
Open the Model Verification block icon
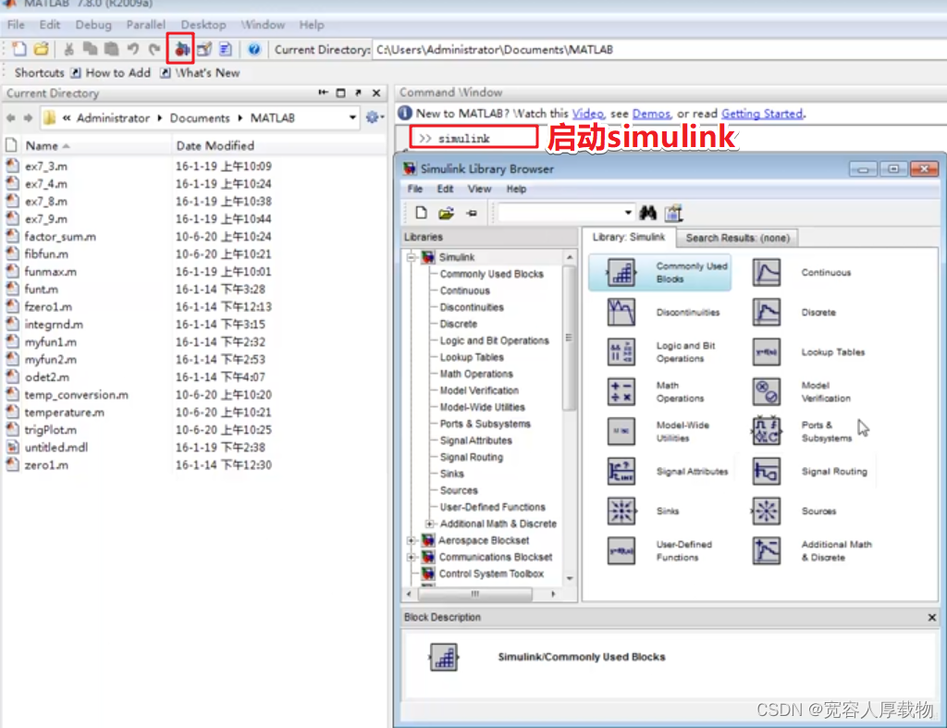[x=767, y=391]
